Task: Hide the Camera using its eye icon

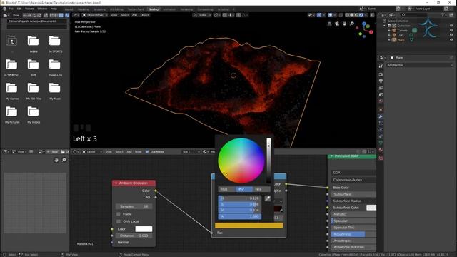Action: pos(451,30)
